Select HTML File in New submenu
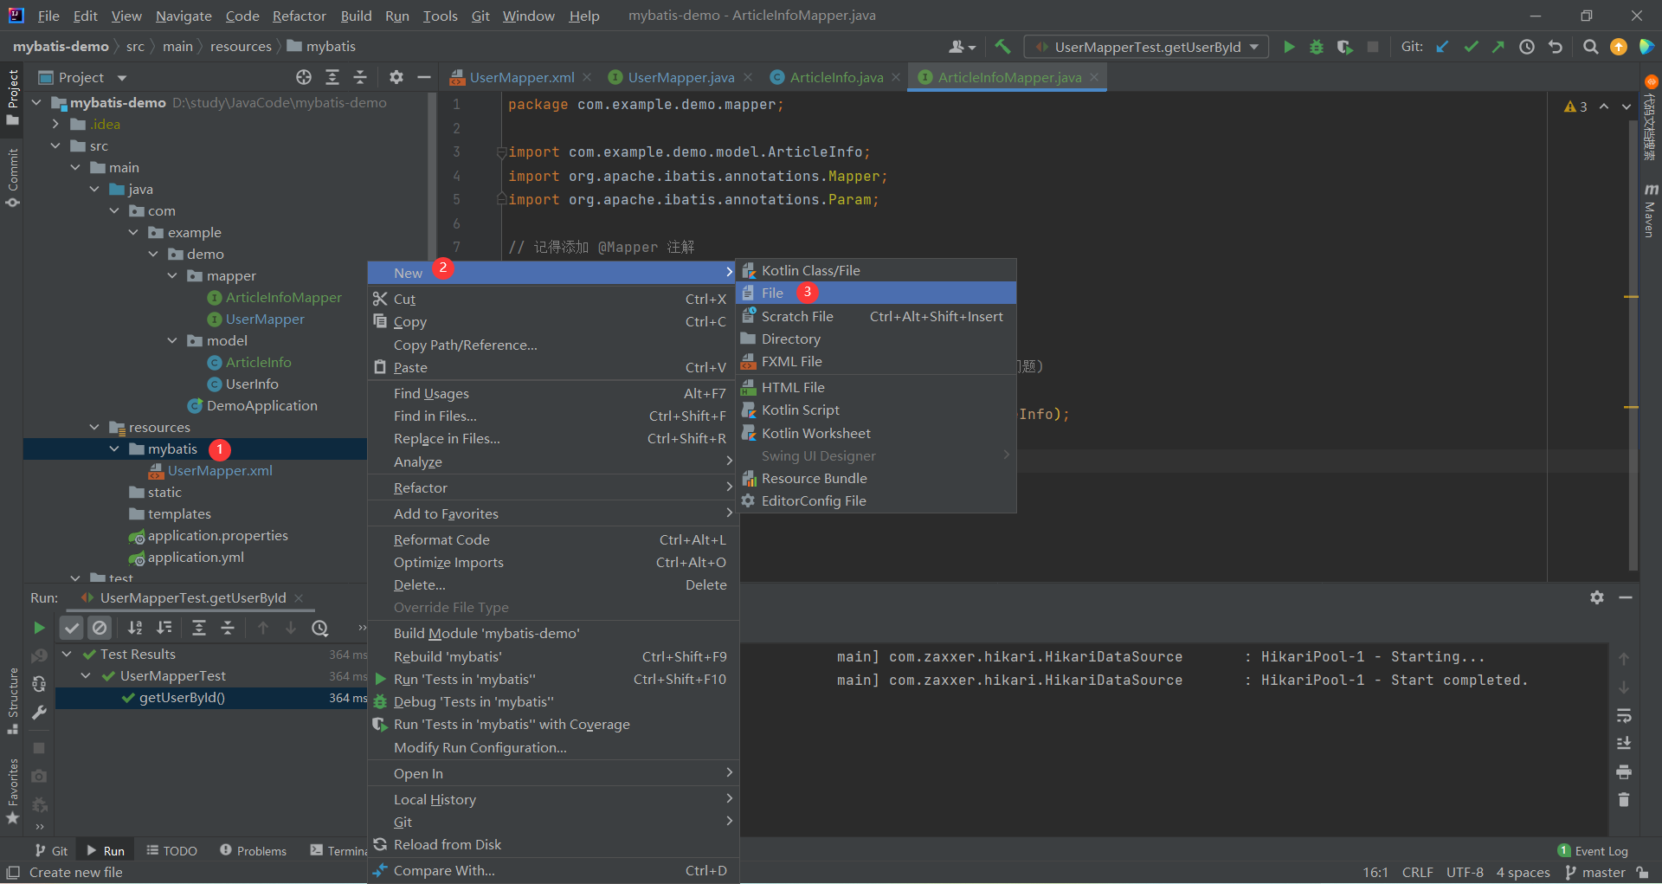Viewport: 1662px width, 884px height. [876, 387]
